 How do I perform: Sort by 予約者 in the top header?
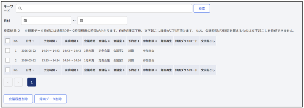point(134,41)
